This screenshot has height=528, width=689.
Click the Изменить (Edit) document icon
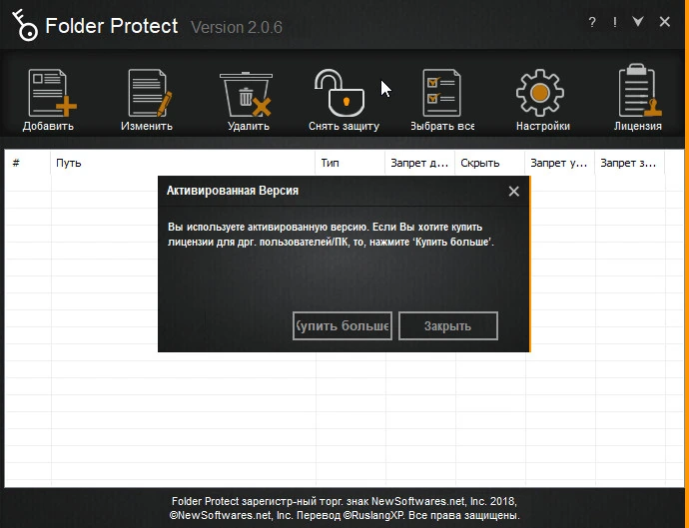[149, 93]
